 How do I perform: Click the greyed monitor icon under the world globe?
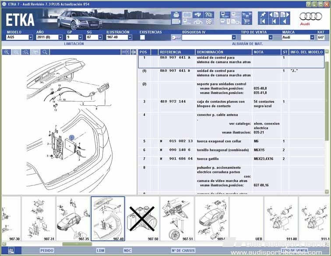click(187, 21)
